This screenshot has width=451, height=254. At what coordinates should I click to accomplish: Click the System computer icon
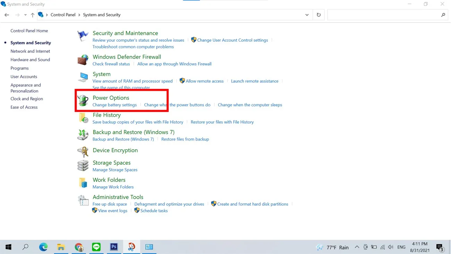[x=83, y=77]
